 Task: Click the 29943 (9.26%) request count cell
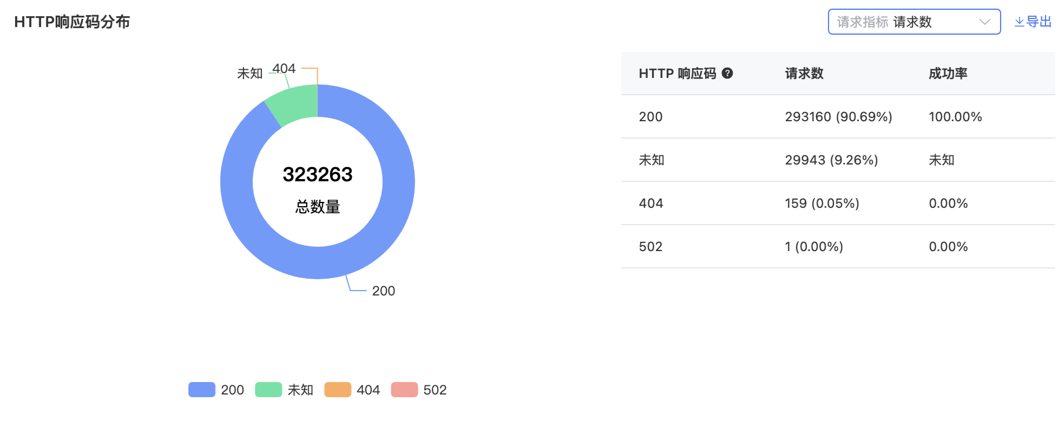tap(831, 160)
